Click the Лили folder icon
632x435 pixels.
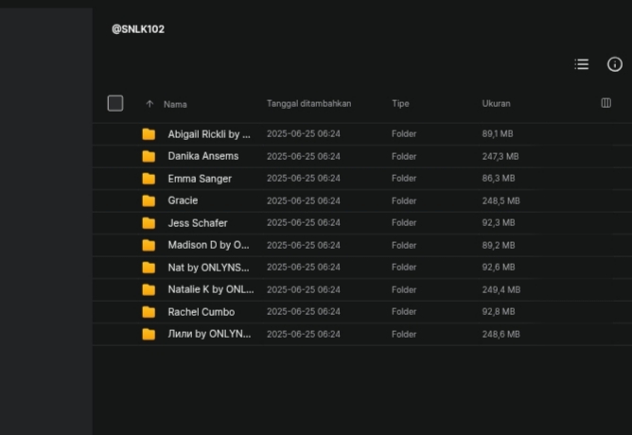click(x=149, y=334)
